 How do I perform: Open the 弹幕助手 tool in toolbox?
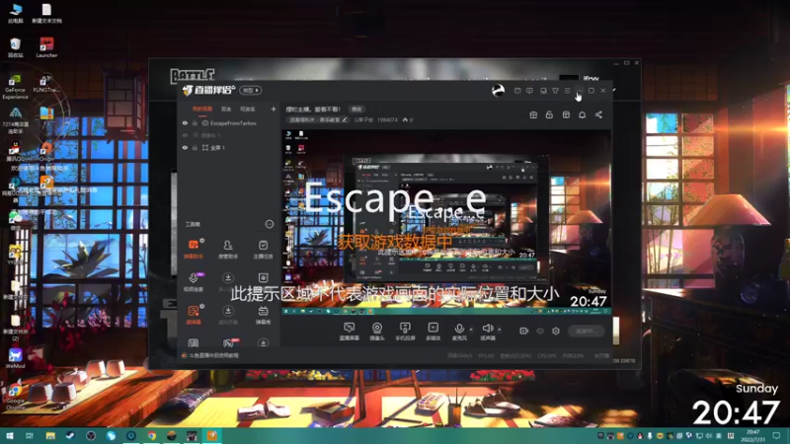pyautogui.click(x=194, y=250)
